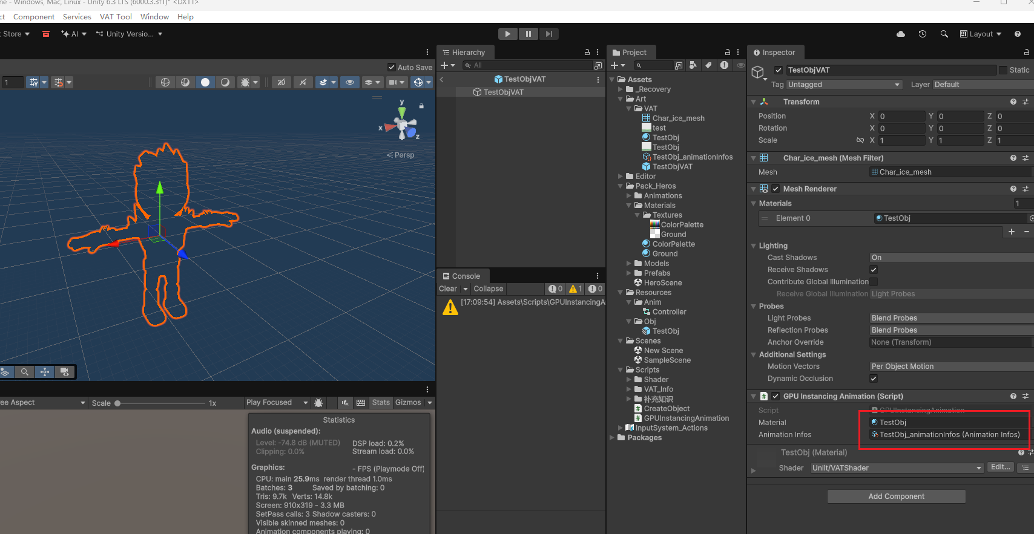Image resolution: width=1034 pixels, height=534 pixels.
Task: Click the Step frame button
Action: (x=548, y=34)
